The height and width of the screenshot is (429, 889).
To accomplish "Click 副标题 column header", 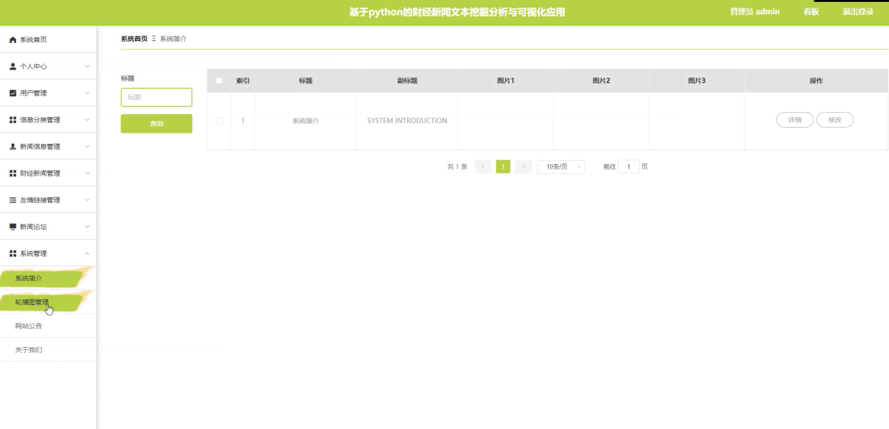I will click(407, 81).
